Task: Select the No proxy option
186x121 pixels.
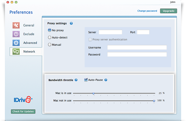Action: coord(50,30)
